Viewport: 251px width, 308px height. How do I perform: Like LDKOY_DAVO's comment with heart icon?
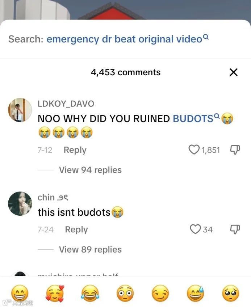coord(194,150)
